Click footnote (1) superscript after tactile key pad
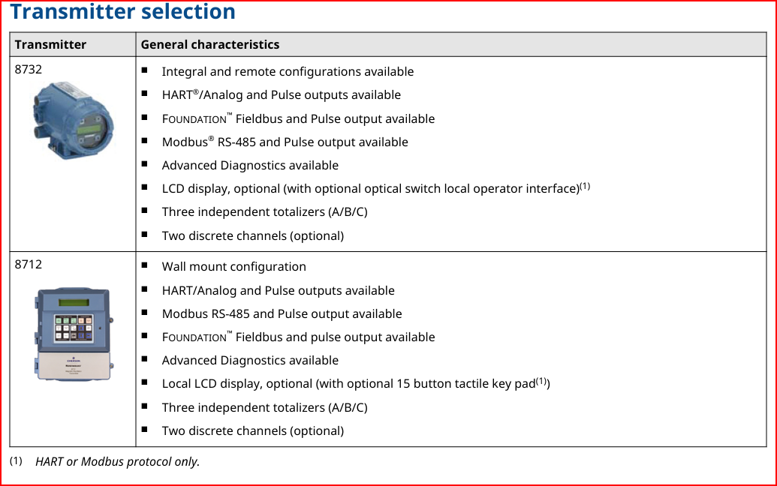 pos(541,381)
